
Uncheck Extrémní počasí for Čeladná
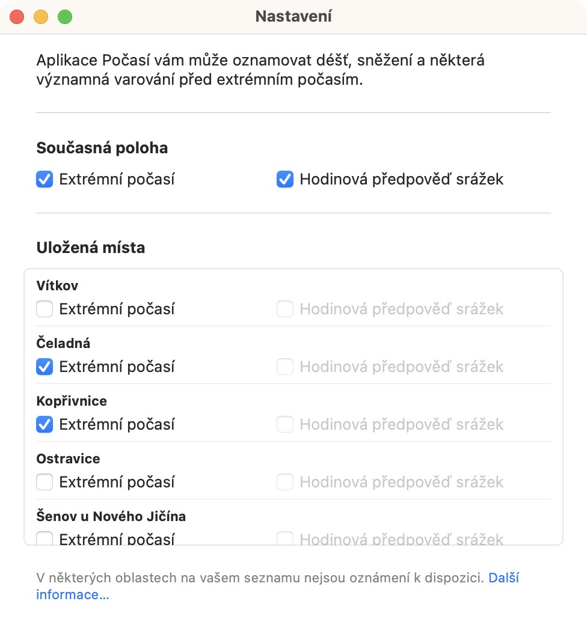45,367
